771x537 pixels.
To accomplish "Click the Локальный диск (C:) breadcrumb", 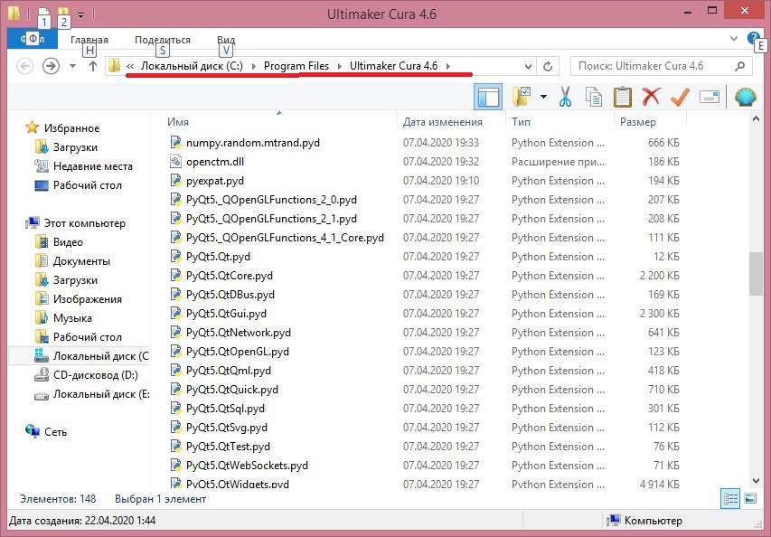I will (x=192, y=66).
